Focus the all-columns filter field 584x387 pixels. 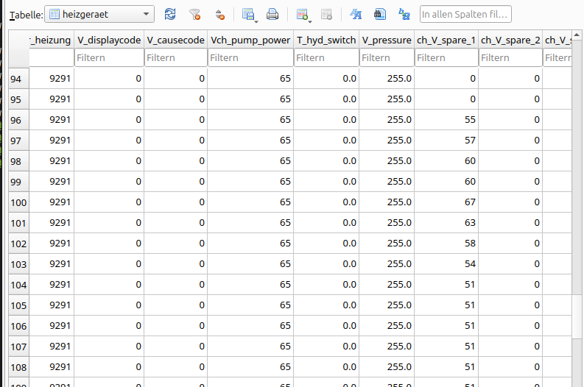465,14
